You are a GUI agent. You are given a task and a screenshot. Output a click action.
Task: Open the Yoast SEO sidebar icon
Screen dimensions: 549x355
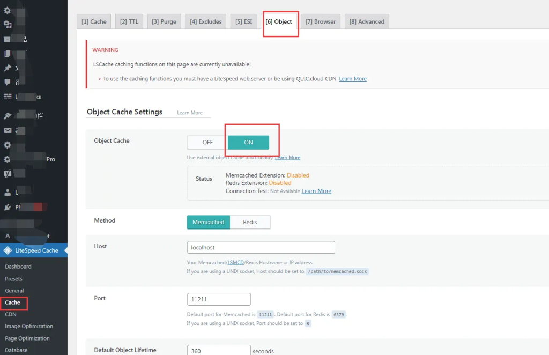[x=8, y=173]
